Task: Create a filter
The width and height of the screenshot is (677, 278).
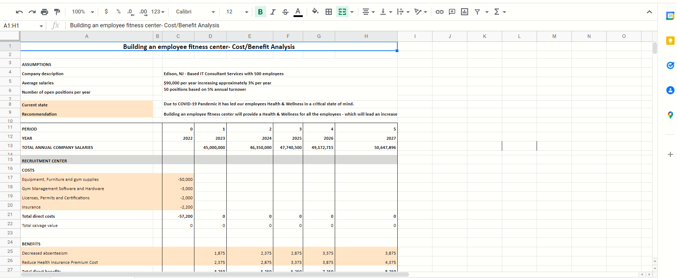Action: click(477, 12)
